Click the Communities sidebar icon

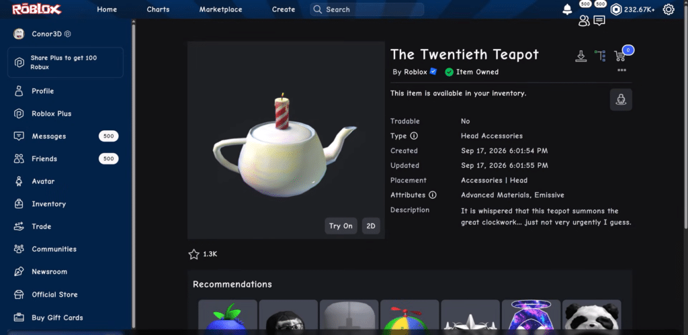click(18, 249)
